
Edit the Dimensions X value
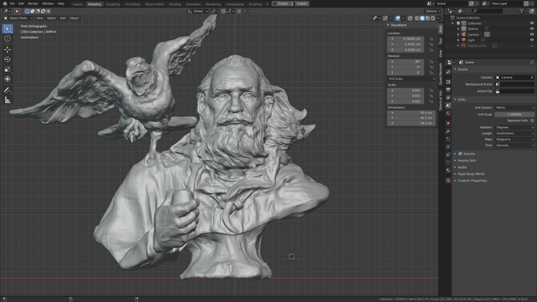coord(411,113)
